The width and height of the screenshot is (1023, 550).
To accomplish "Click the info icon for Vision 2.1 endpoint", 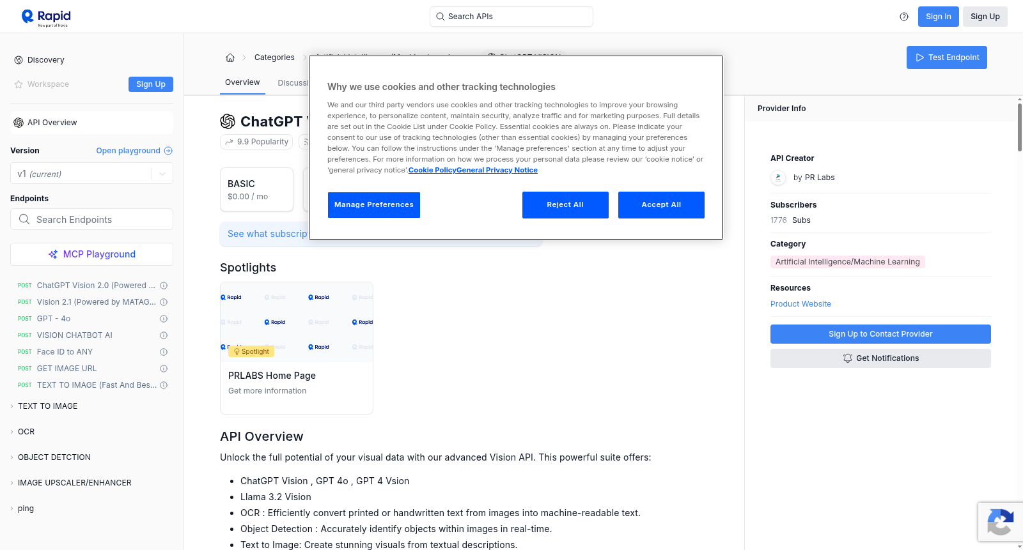I will click(x=164, y=302).
